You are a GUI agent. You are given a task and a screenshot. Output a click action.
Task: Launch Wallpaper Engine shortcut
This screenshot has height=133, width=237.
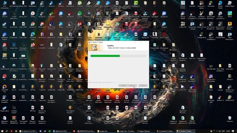pyautogui.click(x=4, y=36)
